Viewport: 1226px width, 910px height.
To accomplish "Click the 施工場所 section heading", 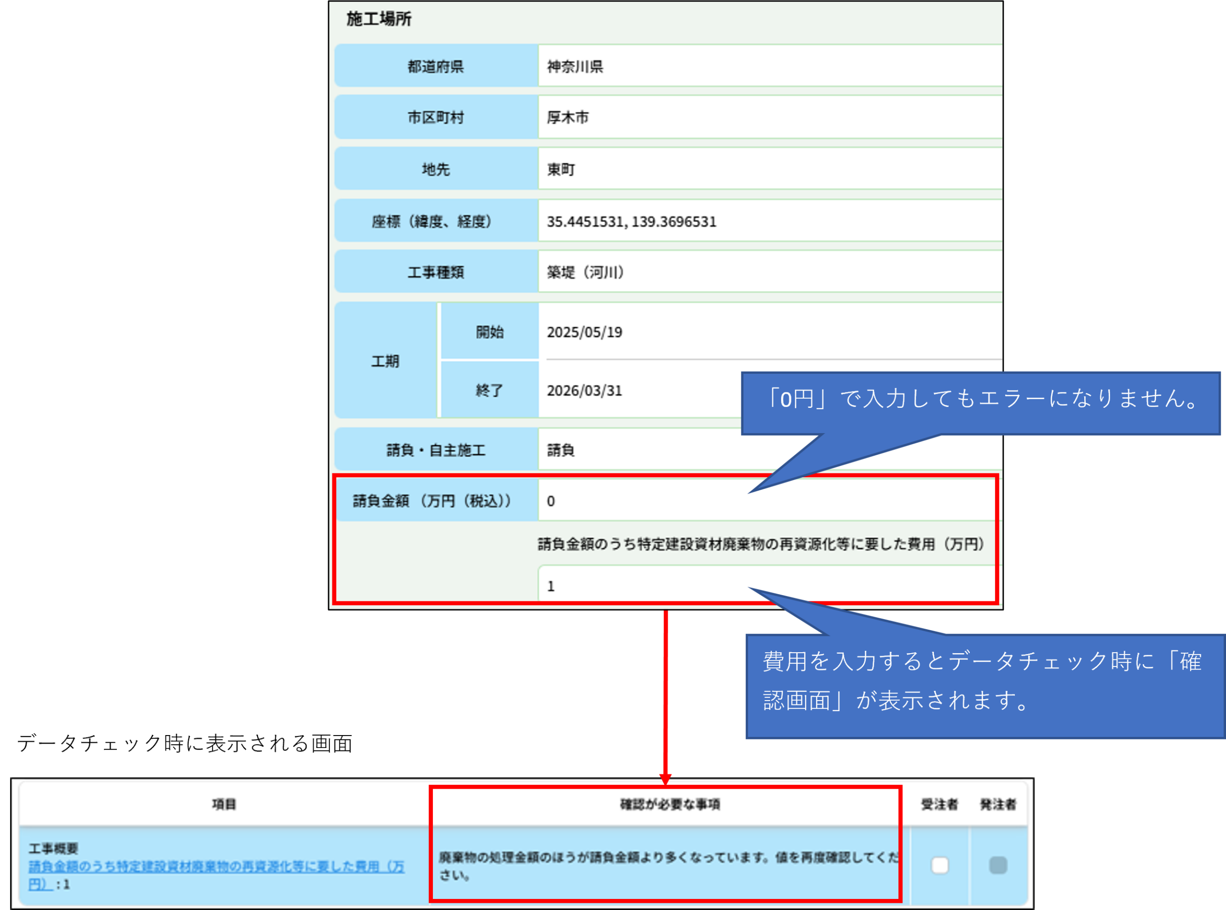I will 379,19.
